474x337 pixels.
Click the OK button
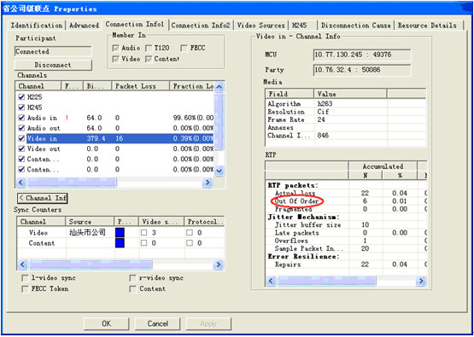[x=107, y=323]
